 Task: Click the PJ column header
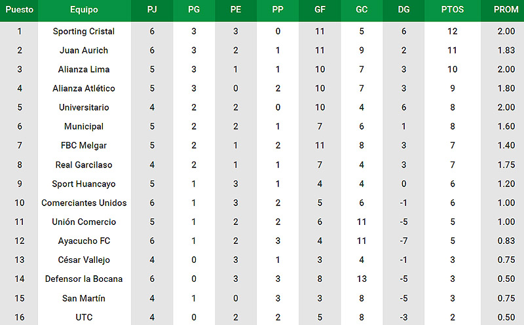152,9
